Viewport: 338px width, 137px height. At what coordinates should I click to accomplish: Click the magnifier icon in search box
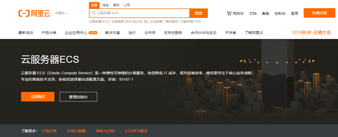94,13
